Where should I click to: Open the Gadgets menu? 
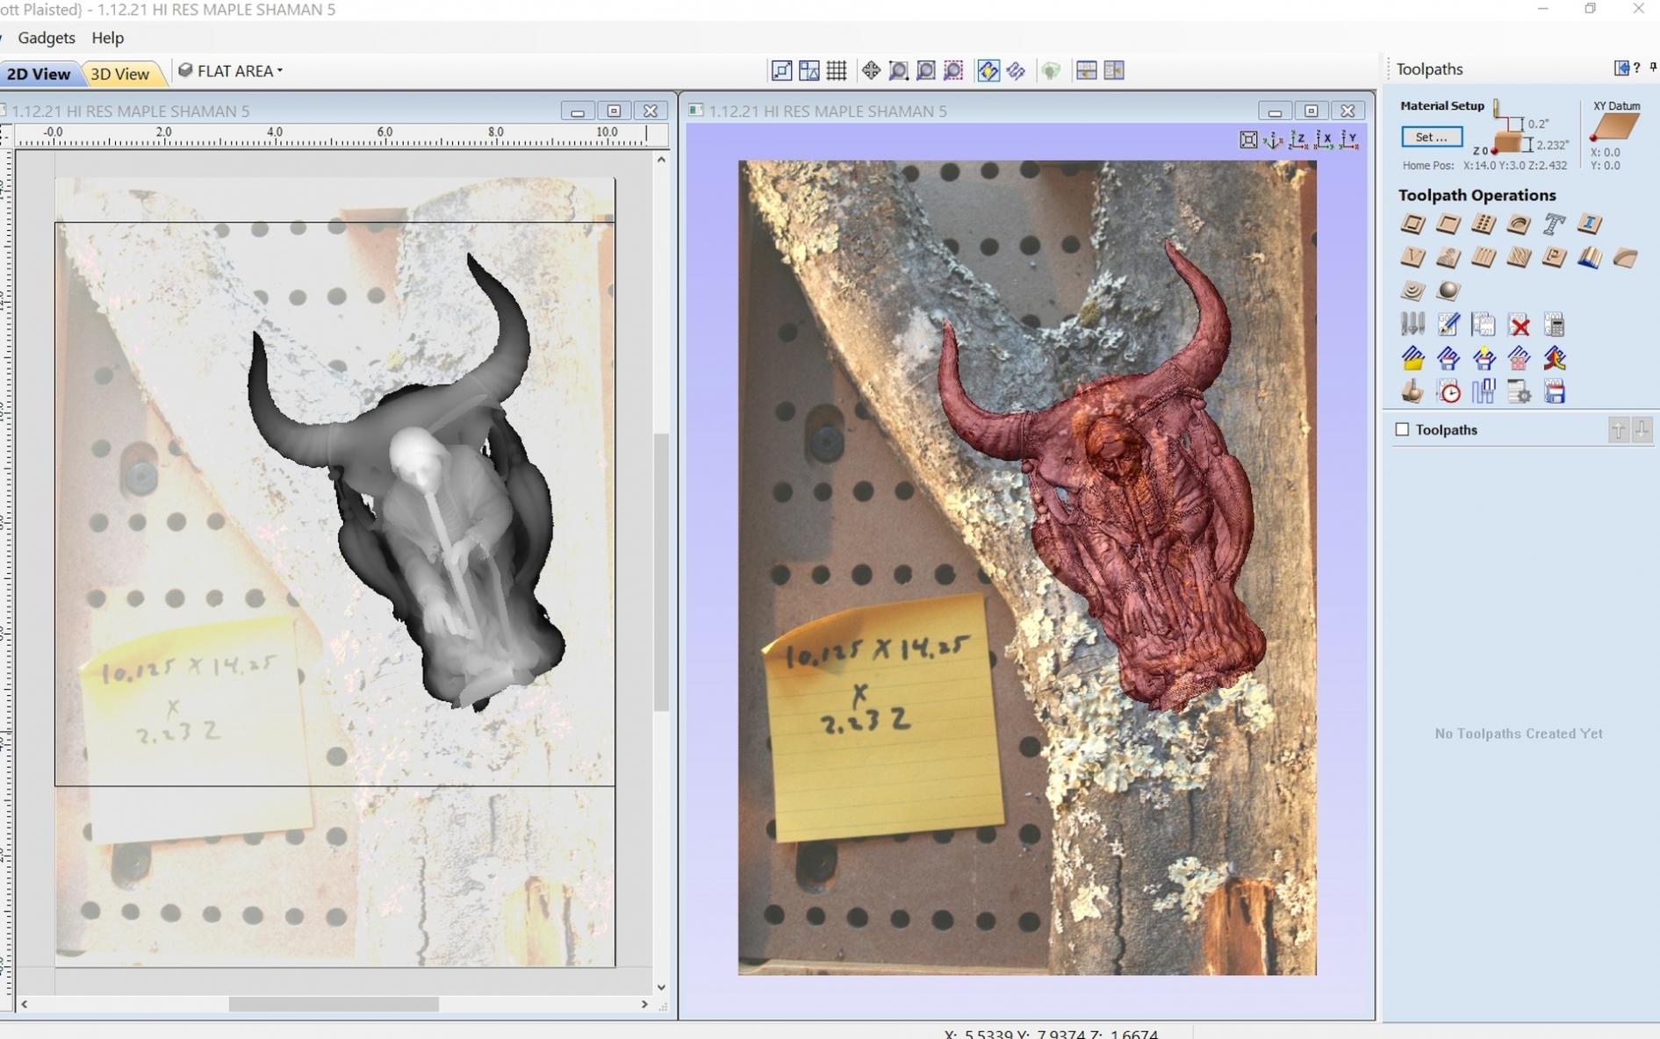click(x=47, y=38)
